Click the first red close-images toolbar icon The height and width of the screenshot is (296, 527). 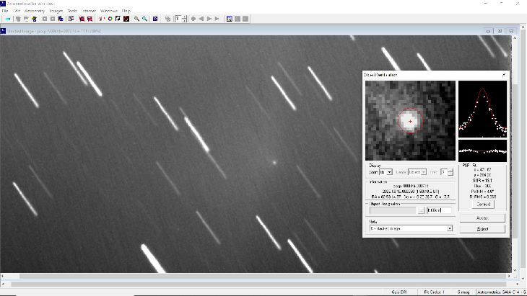(x=82, y=19)
